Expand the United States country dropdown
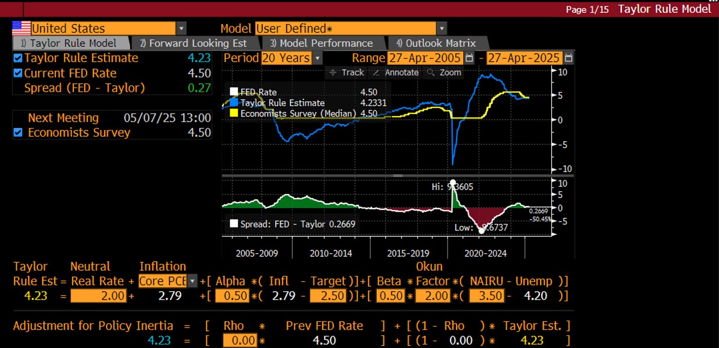Viewport: 719px width, 348px height. click(182, 29)
